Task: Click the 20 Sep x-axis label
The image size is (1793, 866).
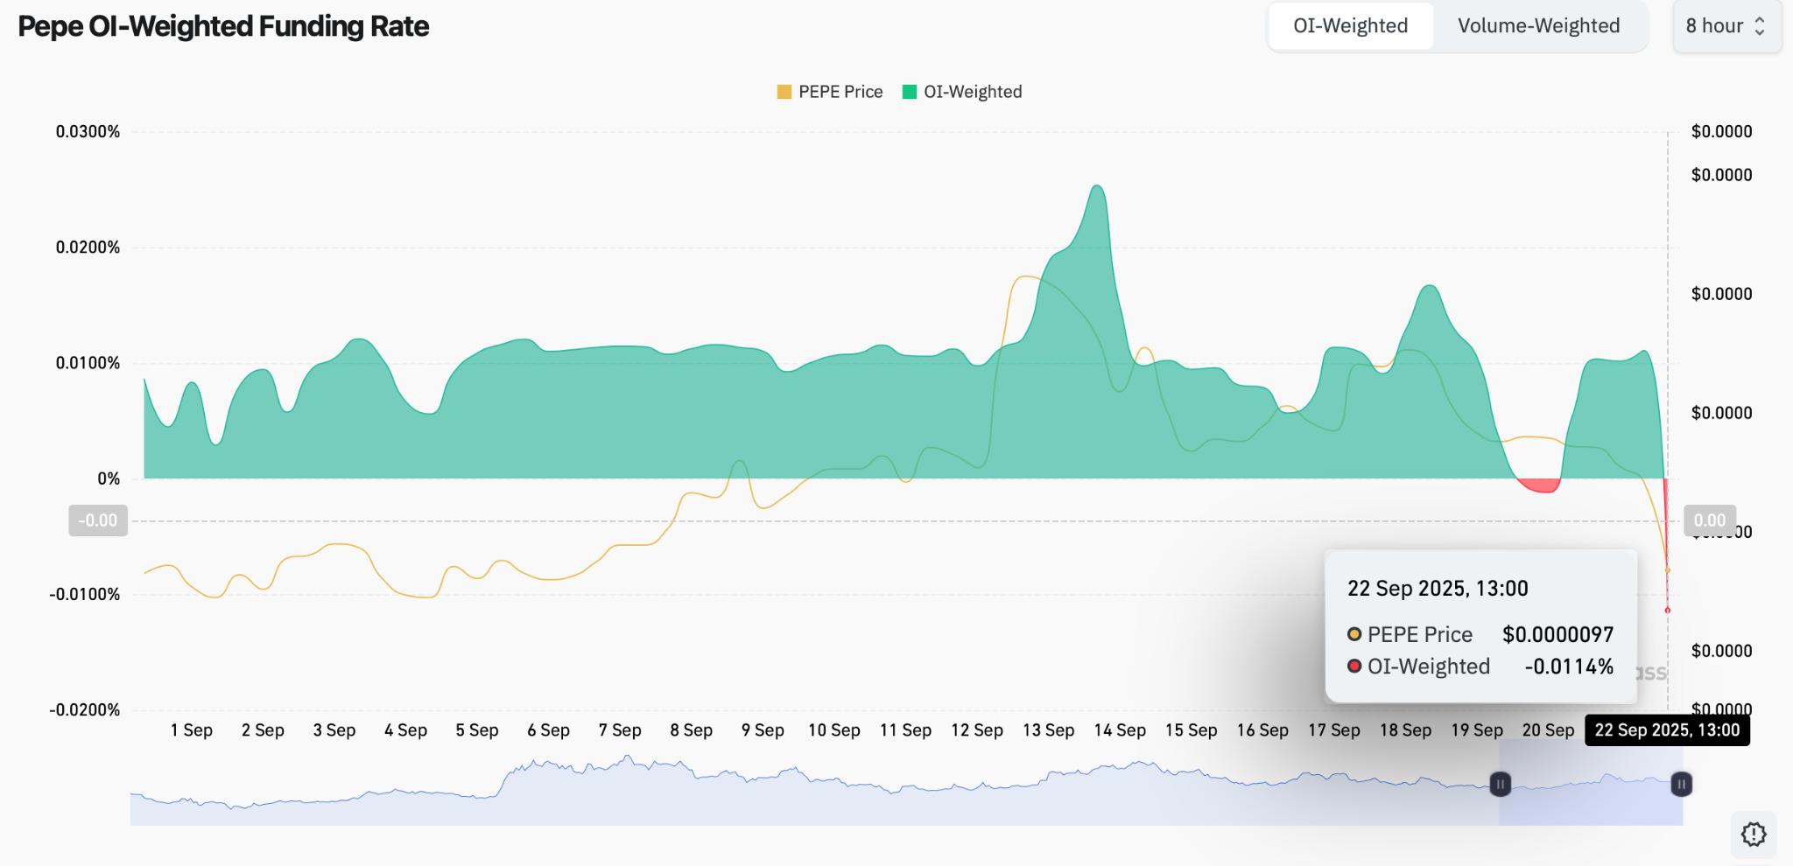Action: 1548,730
